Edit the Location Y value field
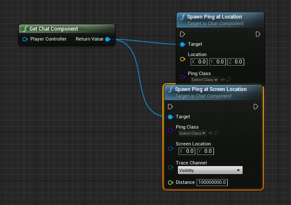Image resolution: width=291 pixels, height=205 pixels. tap(217, 62)
